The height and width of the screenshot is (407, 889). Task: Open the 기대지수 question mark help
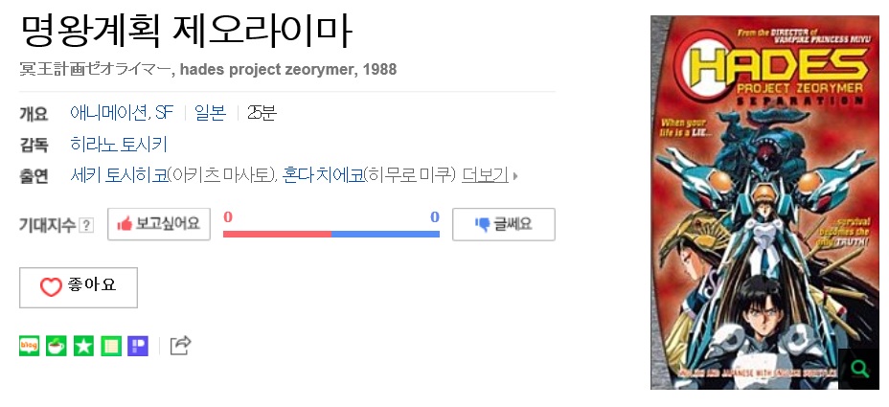pos(85,226)
